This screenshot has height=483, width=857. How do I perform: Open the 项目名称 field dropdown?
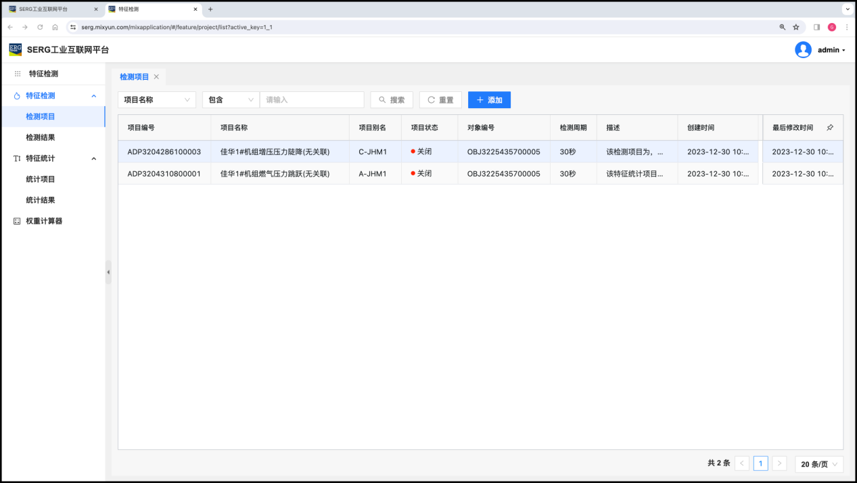tap(157, 100)
